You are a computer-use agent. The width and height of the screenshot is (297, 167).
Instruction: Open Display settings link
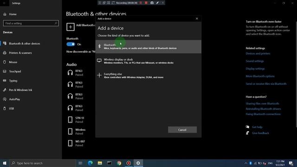point(255,69)
